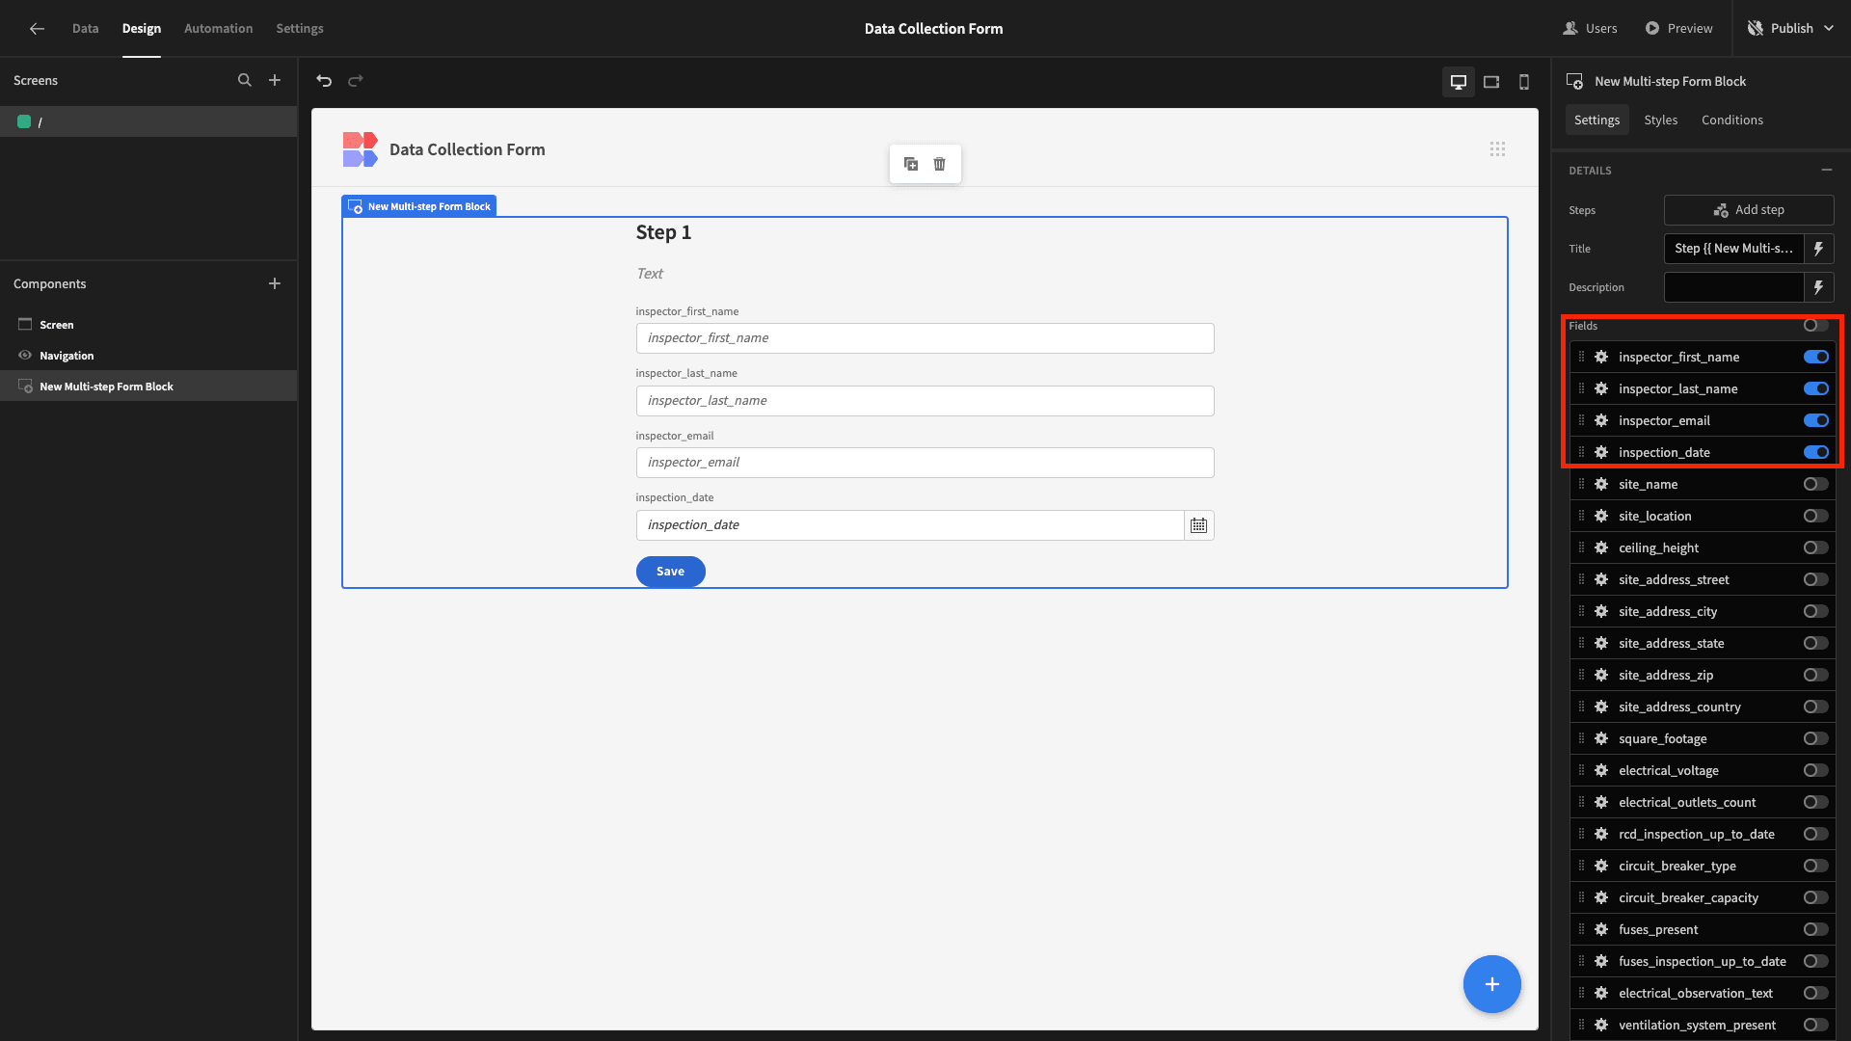Click lightning binding icon beside Title
The height and width of the screenshot is (1041, 1851).
click(x=1818, y=249)
